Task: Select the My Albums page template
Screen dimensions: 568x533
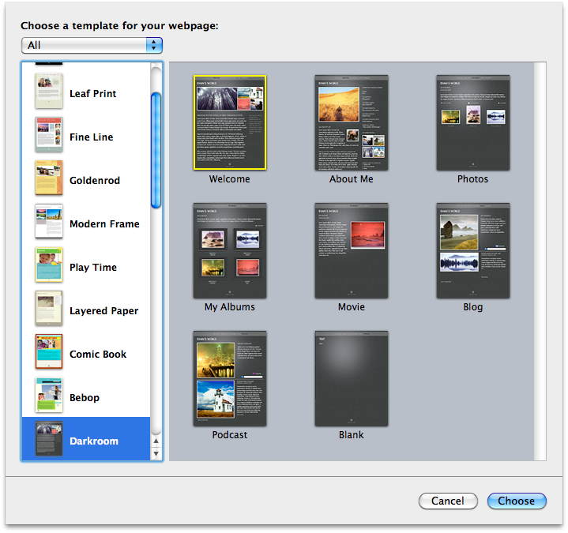Action: (x=230, y=251)
